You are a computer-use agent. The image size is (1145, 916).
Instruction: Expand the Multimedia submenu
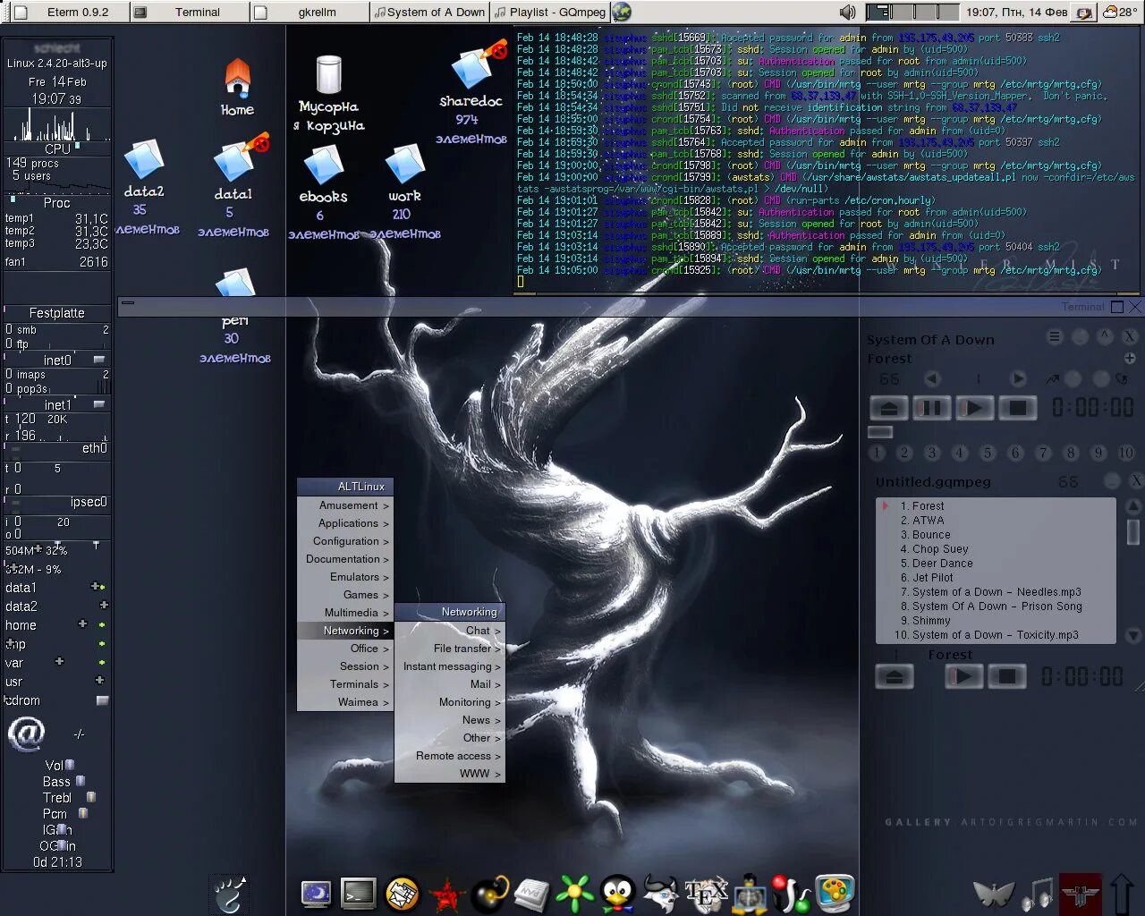[x=345, y=613]
